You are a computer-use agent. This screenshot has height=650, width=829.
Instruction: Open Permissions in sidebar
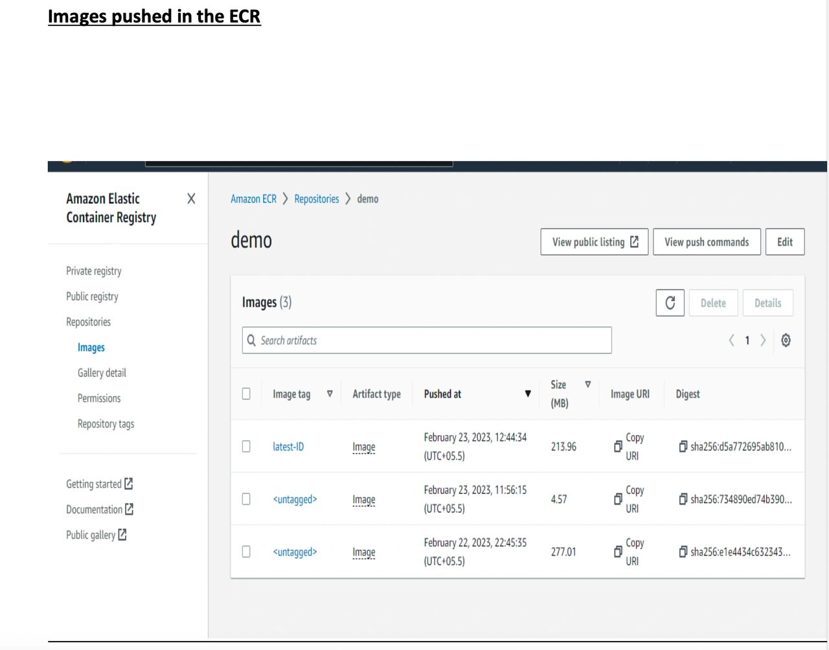coord(99,398)
